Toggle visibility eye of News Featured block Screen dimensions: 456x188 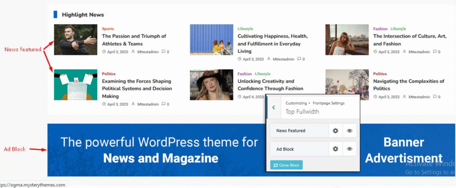350,131
